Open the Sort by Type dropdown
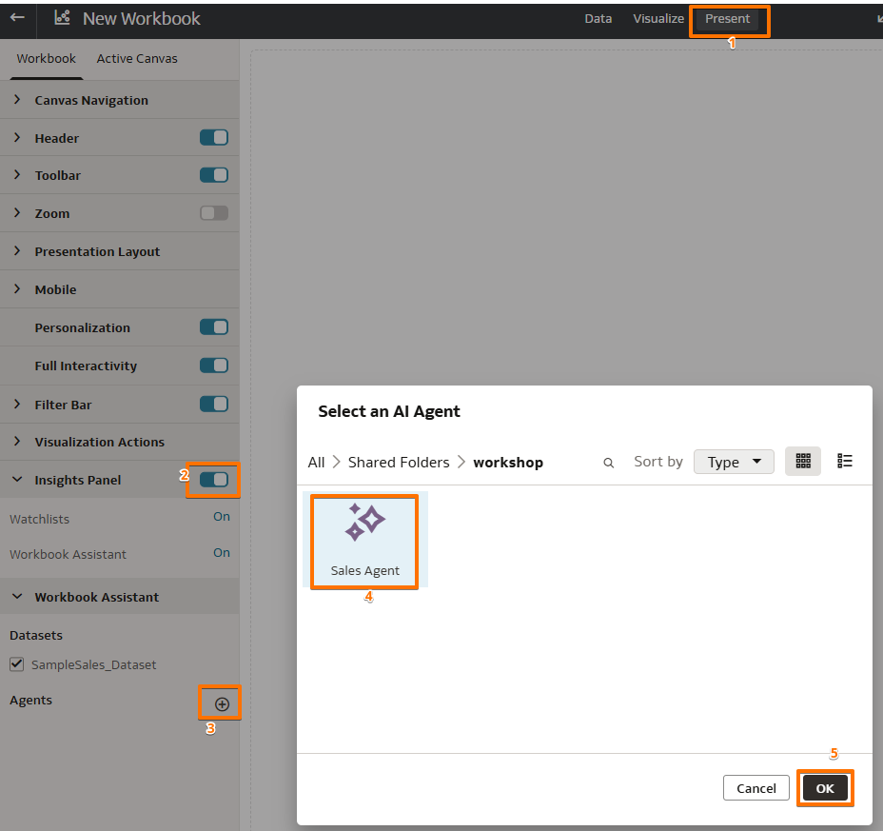 [733, 461]
